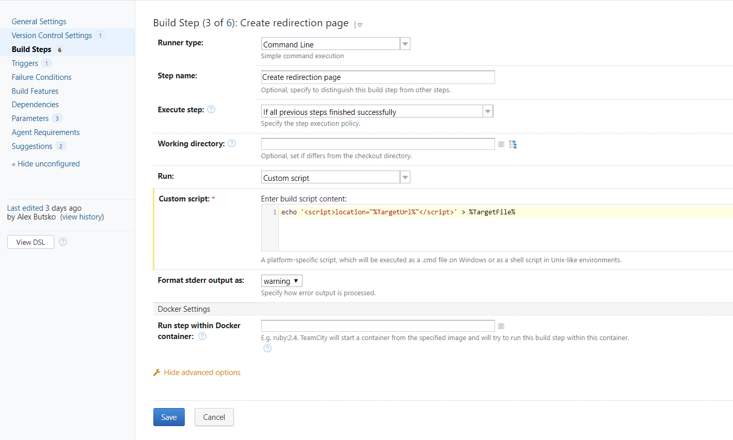Click the wrench icon for advanced options

click(x=157, y=373)
